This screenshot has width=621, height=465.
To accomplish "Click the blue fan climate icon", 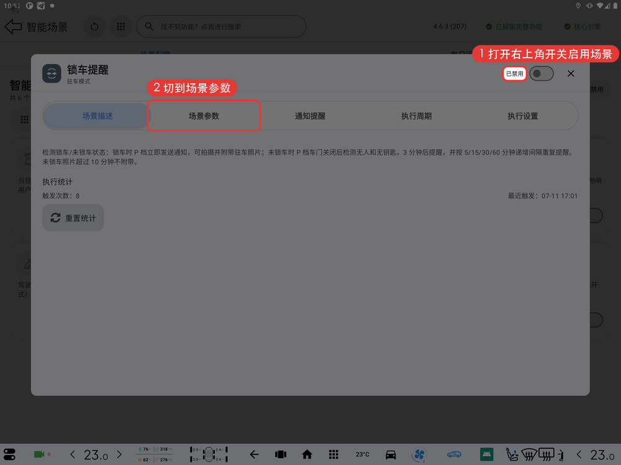I will tap(419, 454).
